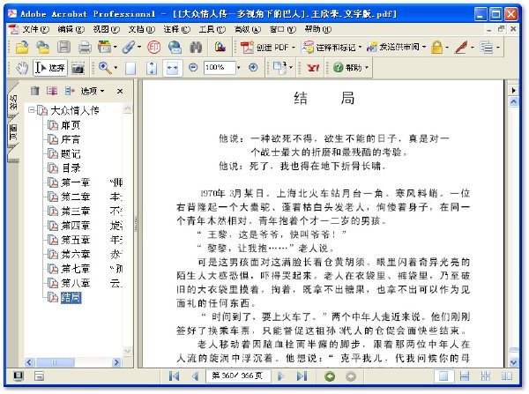Open the 工具 menu
Image resolution: width=529 pixels, height=394 pixels.
click(x=212, y=29)
